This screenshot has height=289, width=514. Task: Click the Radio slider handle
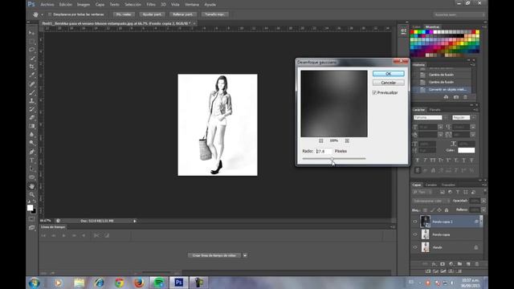(332, 159)
